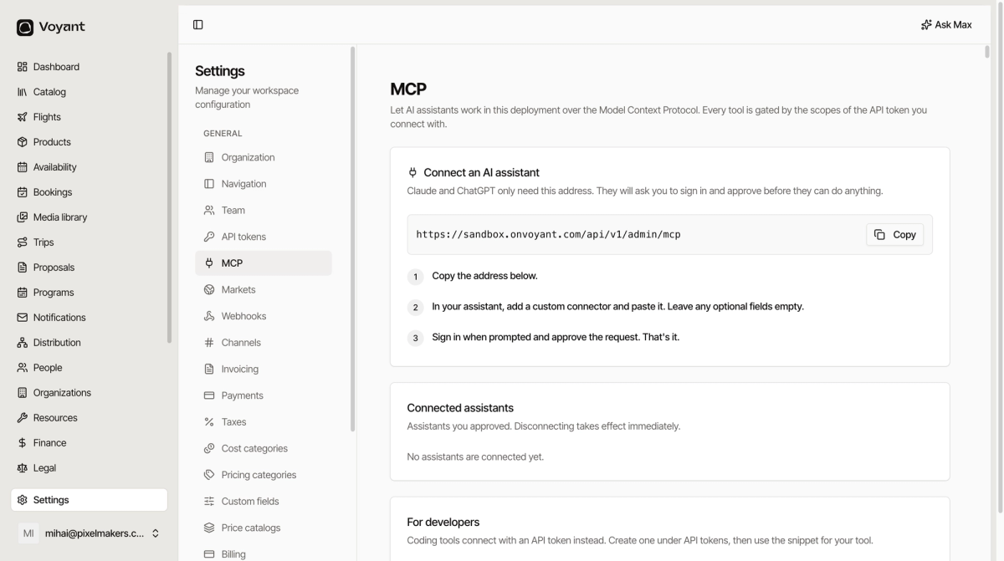Open Billing settings
This screenshot has height=561, width=1004.
pyautogui.click(x=264, y=553)
